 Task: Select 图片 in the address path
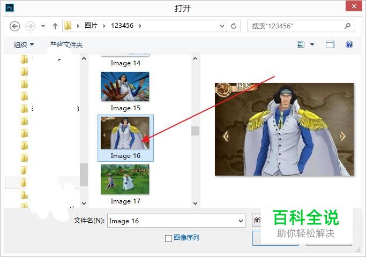91,25
